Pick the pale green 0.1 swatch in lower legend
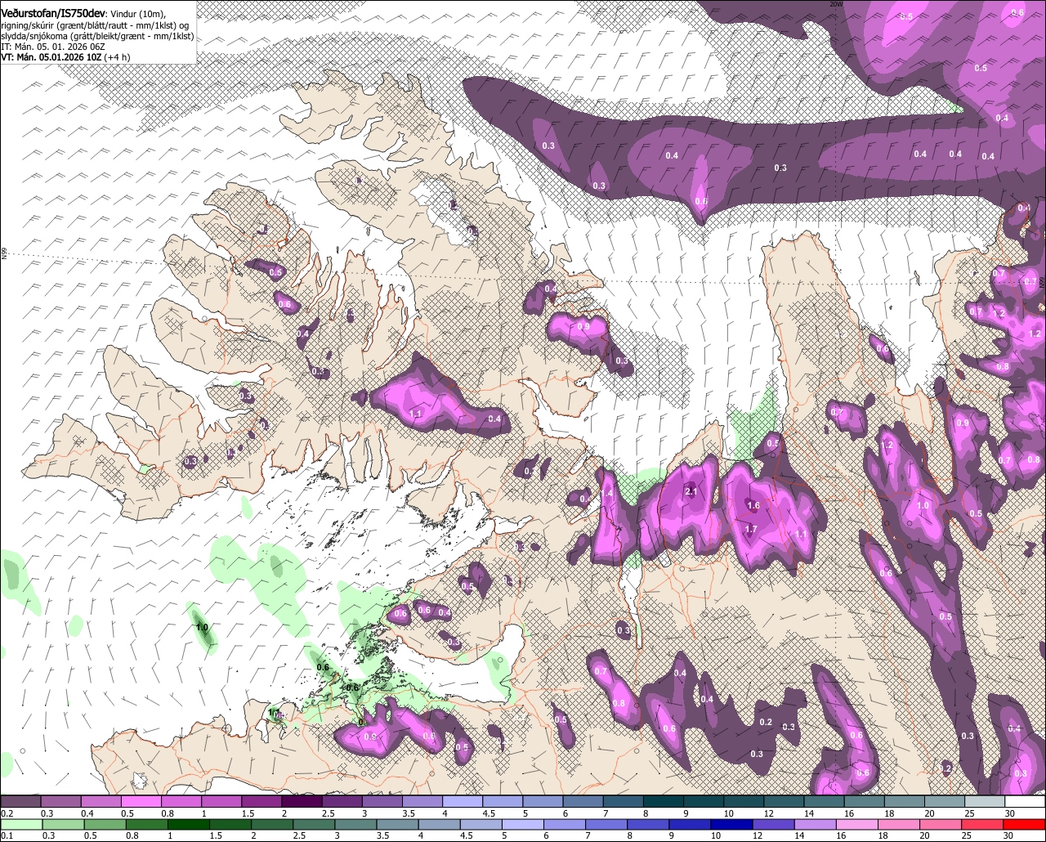This screenshot has width=1046, height=842. 21,825
